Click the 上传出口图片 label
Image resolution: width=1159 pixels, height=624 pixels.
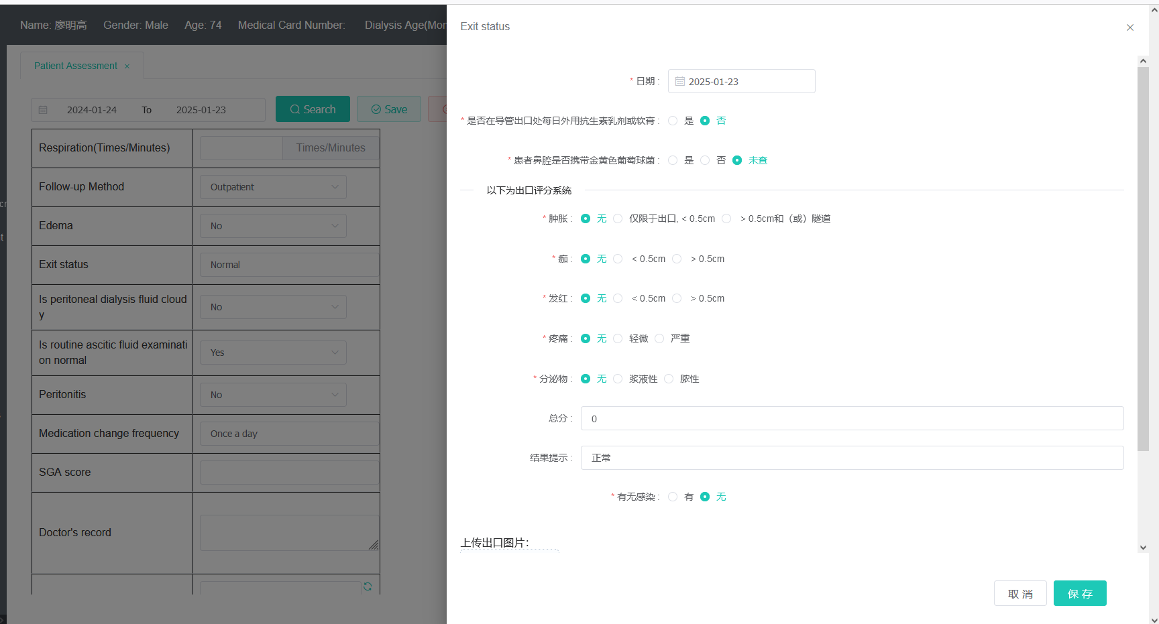tap(495, 543)
